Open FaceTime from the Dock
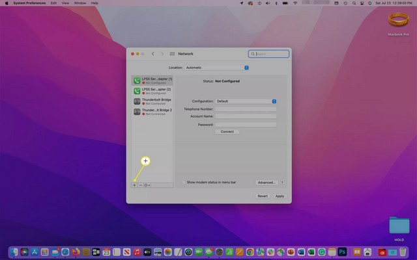 click(x=199, y=252)
